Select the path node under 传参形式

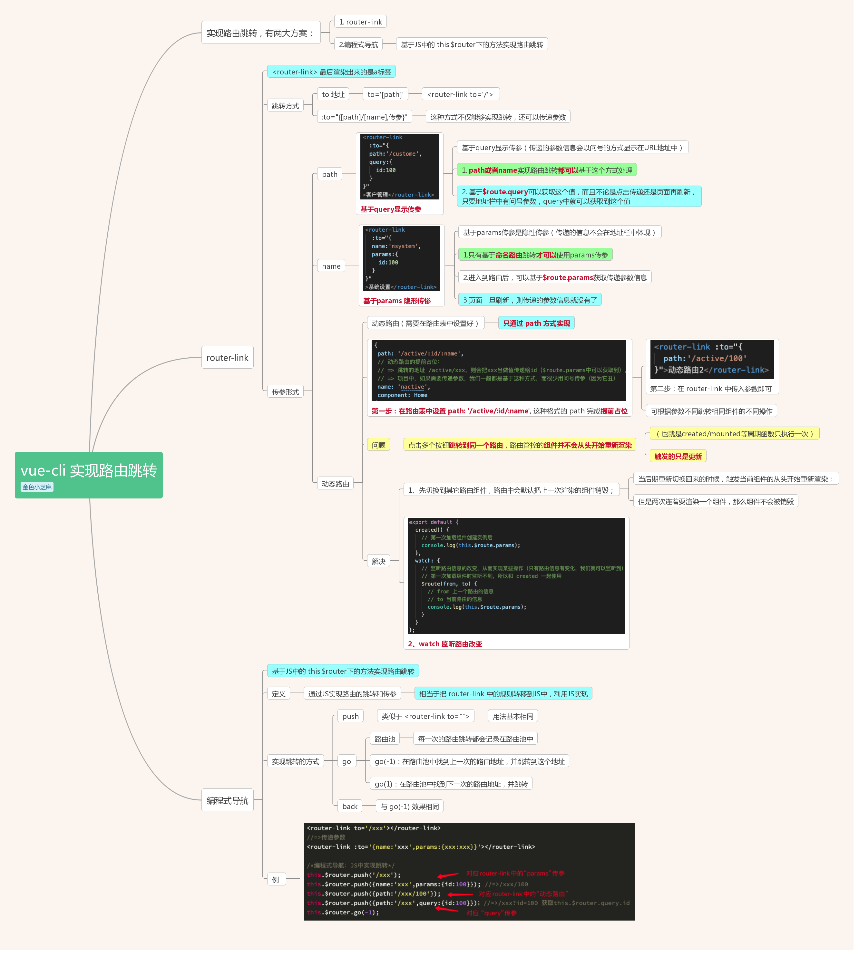[x=330, y=174]
